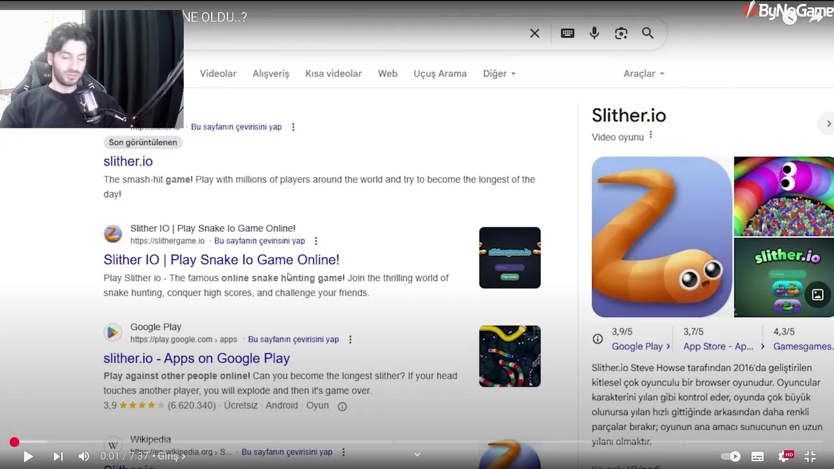Click translate link beside en.wikipedia.org
The width and height of the screenshot is (834, 469).
pyautogui.click(x=287, y=452)
